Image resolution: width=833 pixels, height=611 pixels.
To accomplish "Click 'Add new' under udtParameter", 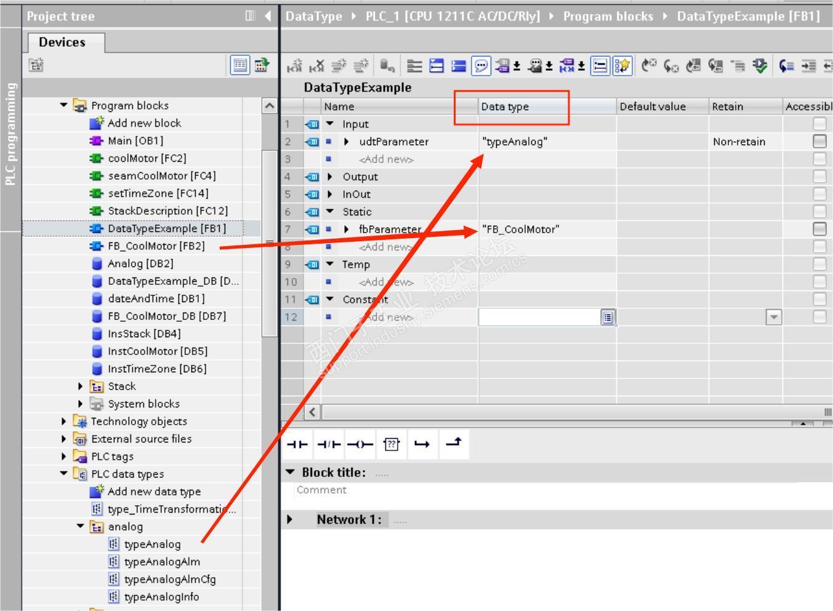I will 386,159.
